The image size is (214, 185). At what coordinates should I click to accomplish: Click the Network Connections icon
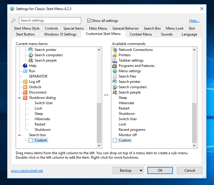(115, 50)
